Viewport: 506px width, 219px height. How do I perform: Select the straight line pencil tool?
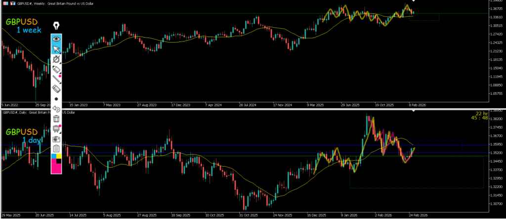pos(56,79)
